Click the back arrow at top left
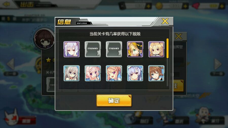 tap(6, 4)
